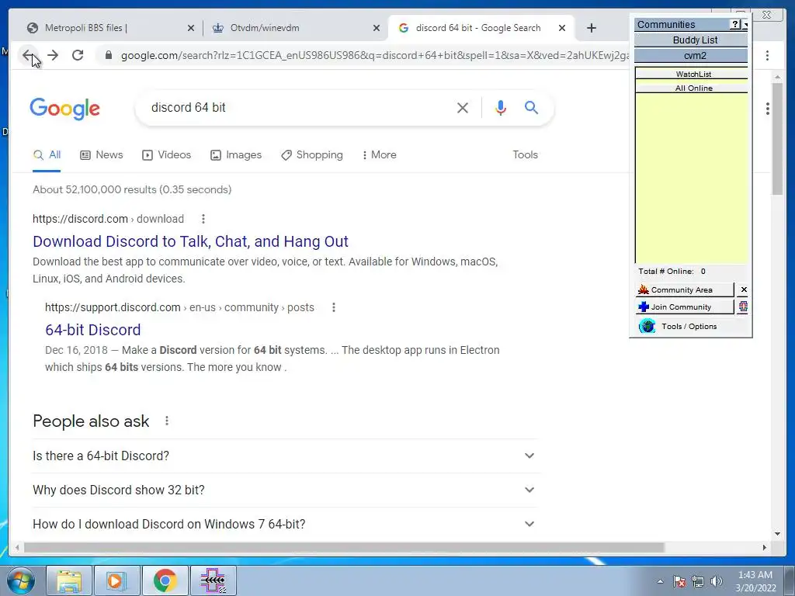Select the All Online header

point(692,88)
